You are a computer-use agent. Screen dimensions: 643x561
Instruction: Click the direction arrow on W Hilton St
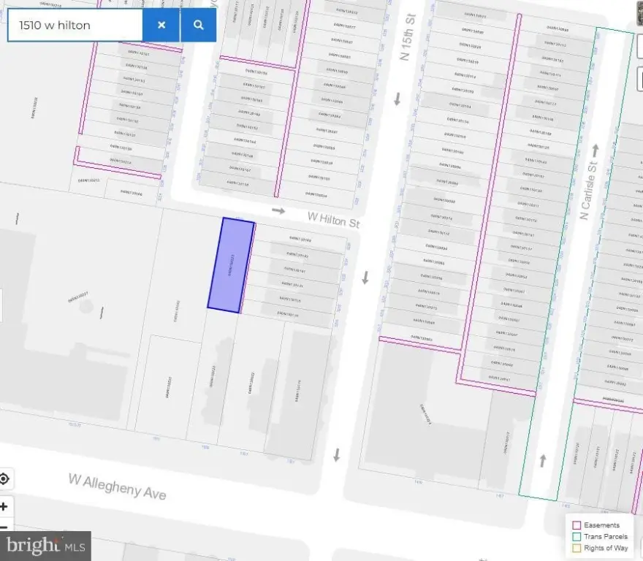[x=278, y=211]
